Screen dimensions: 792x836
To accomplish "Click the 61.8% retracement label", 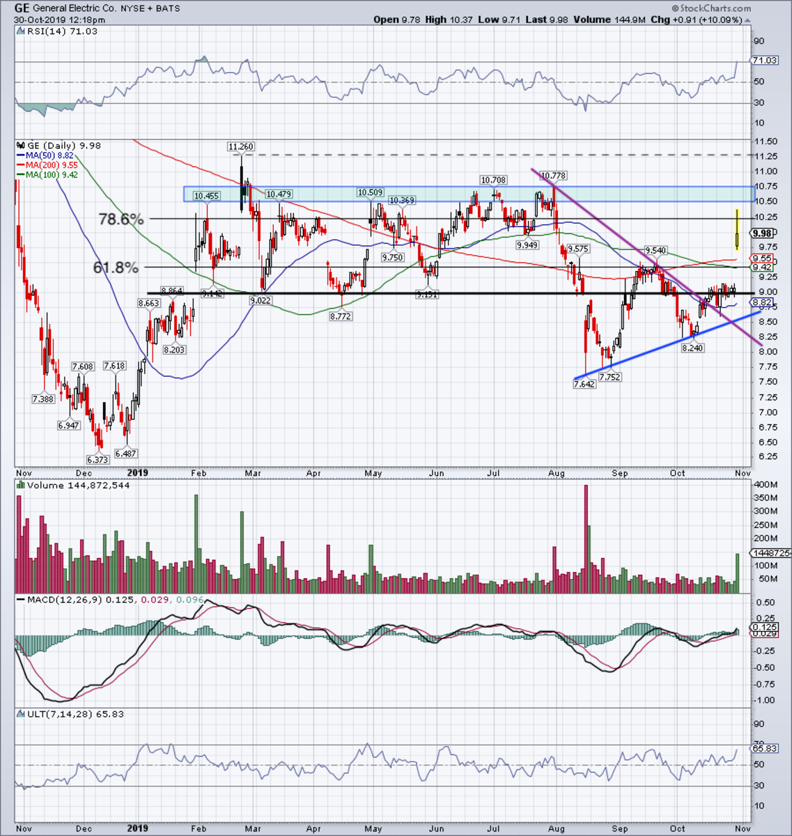I will 116,268.
